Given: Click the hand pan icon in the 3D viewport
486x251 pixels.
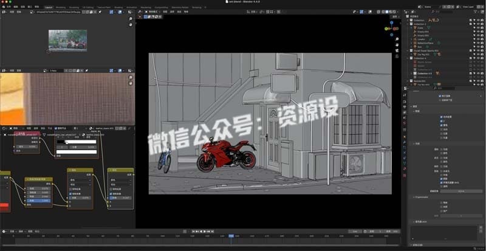Looking at the screenshot, I should point(397,45).
